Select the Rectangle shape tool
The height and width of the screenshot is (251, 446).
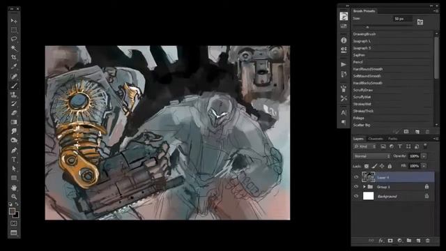pyautogui.click(x=14, y=178)
